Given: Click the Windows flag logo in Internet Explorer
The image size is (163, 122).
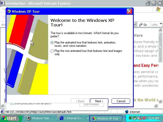Looking at the screenshot, I should coord(158,9).
